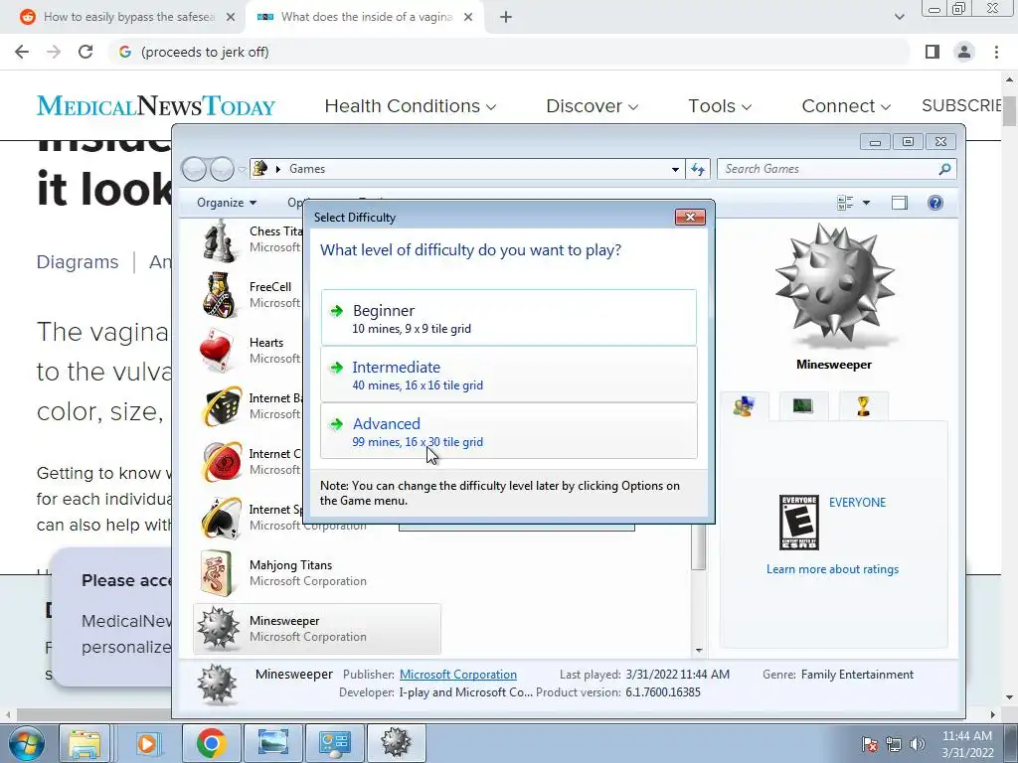Click the EVERYONE rating link
Screen dimensions: 1018x763
tap(857, 503)
